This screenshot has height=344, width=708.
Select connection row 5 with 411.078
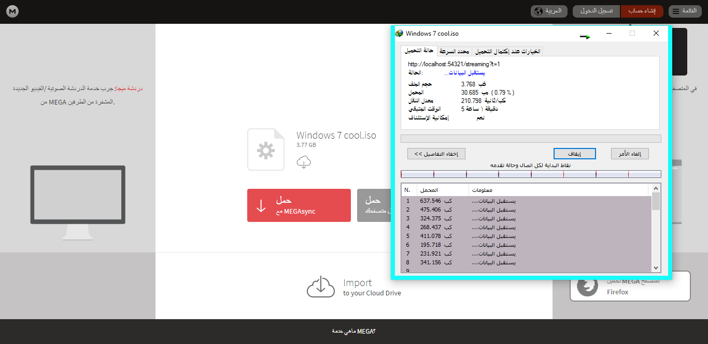526,236
